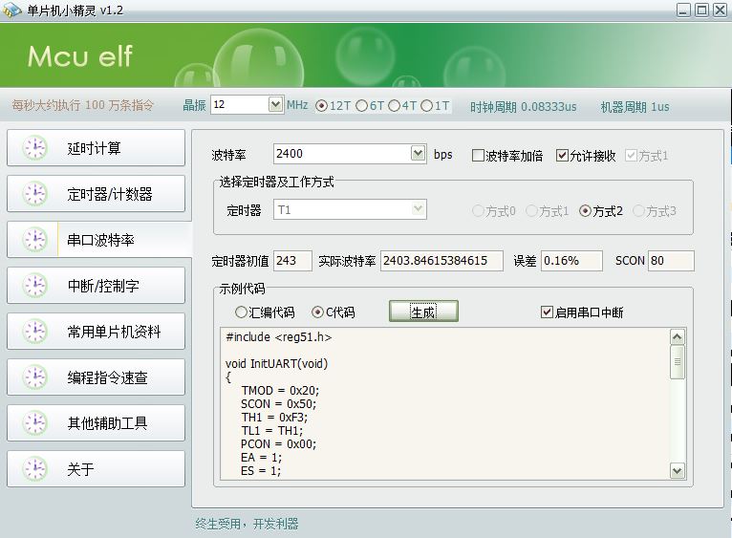
Task: Click the clock icon beside 常用单片机资料
Action: [x=35, y=331]
